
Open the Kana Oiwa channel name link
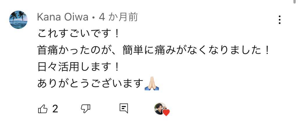pos(63,17)
